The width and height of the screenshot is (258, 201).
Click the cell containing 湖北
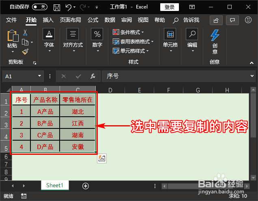77,111
